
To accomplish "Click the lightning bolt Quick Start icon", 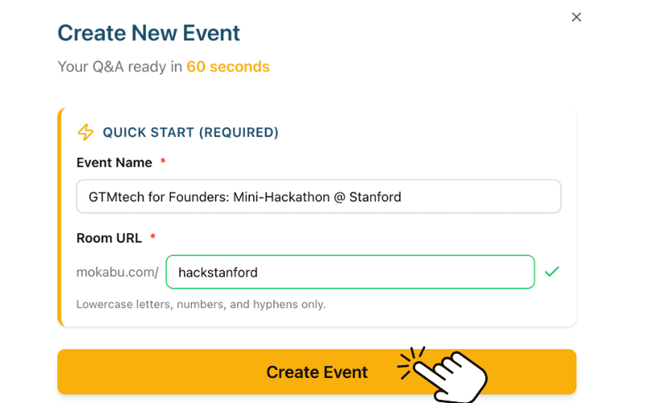I will 85,132.
